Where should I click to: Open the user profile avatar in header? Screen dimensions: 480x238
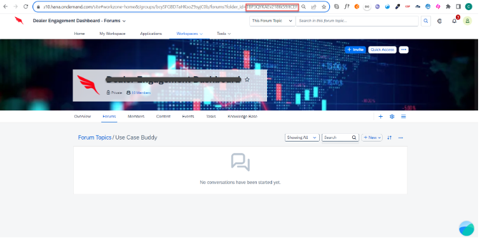[x=467, y=21]
